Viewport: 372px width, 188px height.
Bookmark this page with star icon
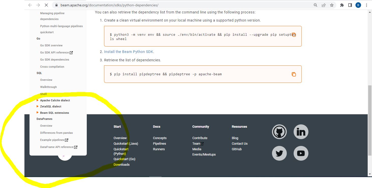(332, 5)
